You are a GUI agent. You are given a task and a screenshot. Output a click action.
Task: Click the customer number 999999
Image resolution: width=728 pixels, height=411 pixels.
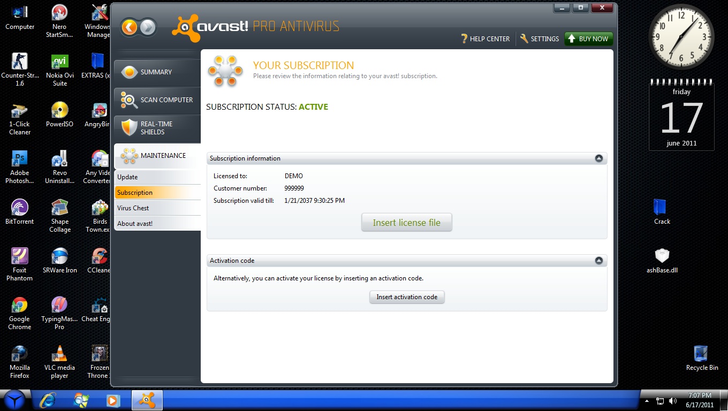click(294, 188)
